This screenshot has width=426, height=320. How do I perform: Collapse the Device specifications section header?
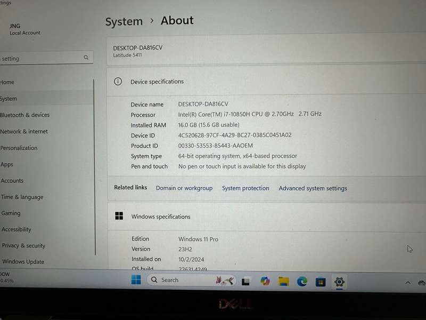266,82
